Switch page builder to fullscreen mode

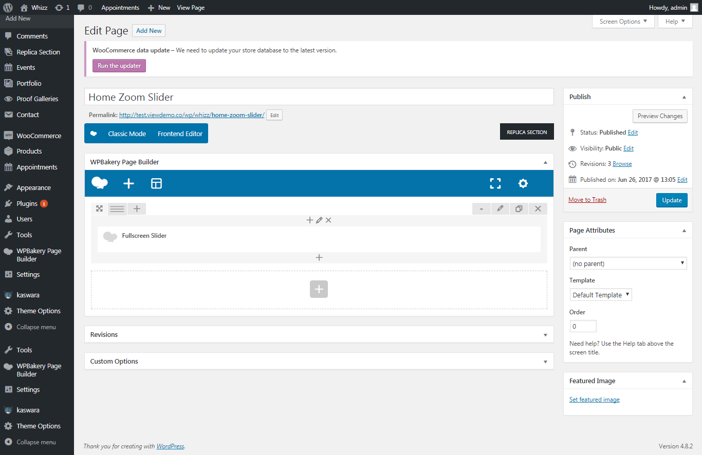point(495,183)
